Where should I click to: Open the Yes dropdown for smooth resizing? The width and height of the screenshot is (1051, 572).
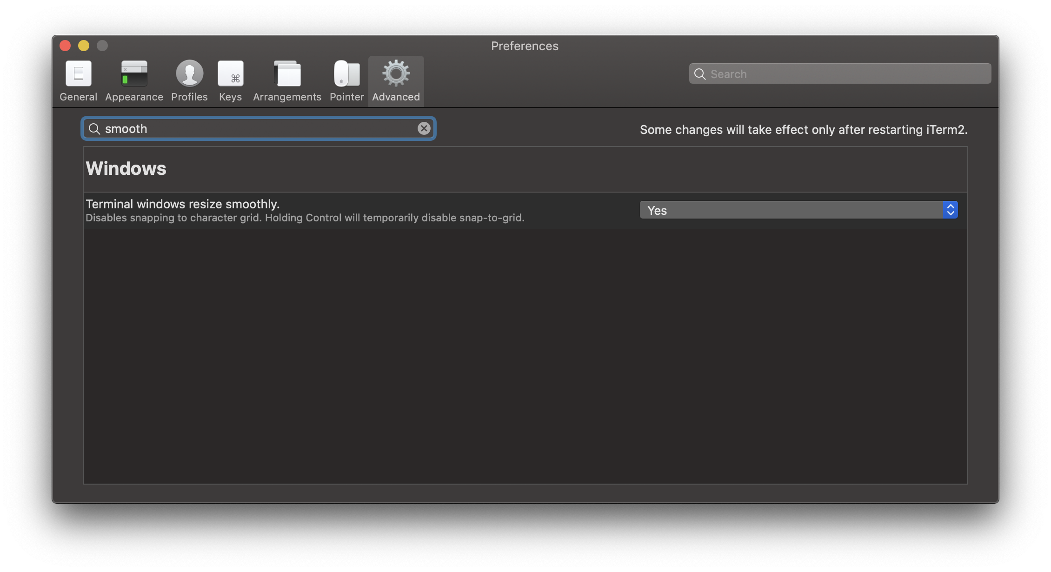click(x=798, y=210)
